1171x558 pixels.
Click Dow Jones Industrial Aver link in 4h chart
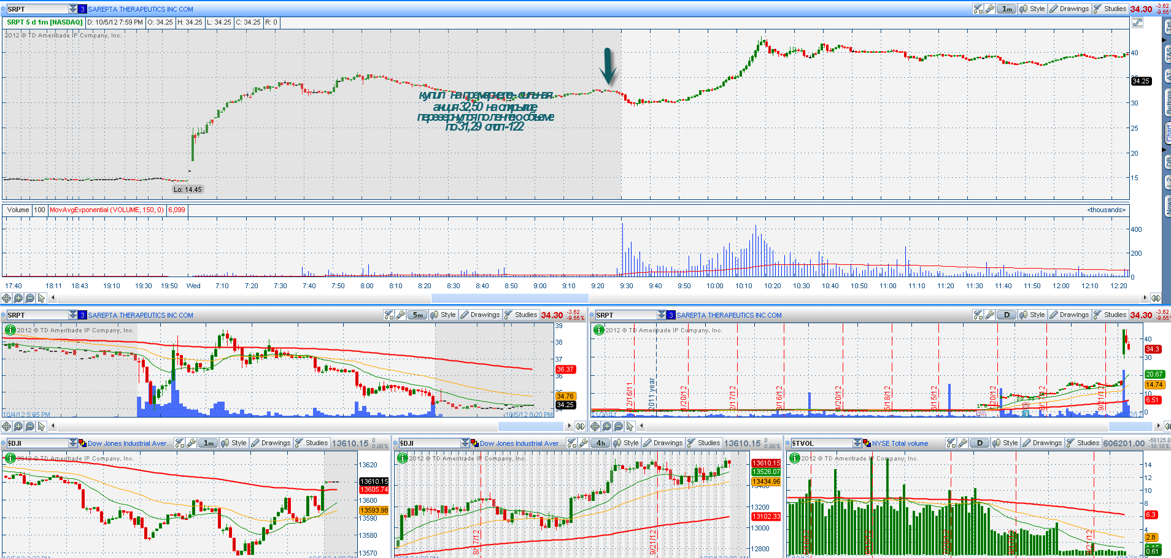point(522,443)
